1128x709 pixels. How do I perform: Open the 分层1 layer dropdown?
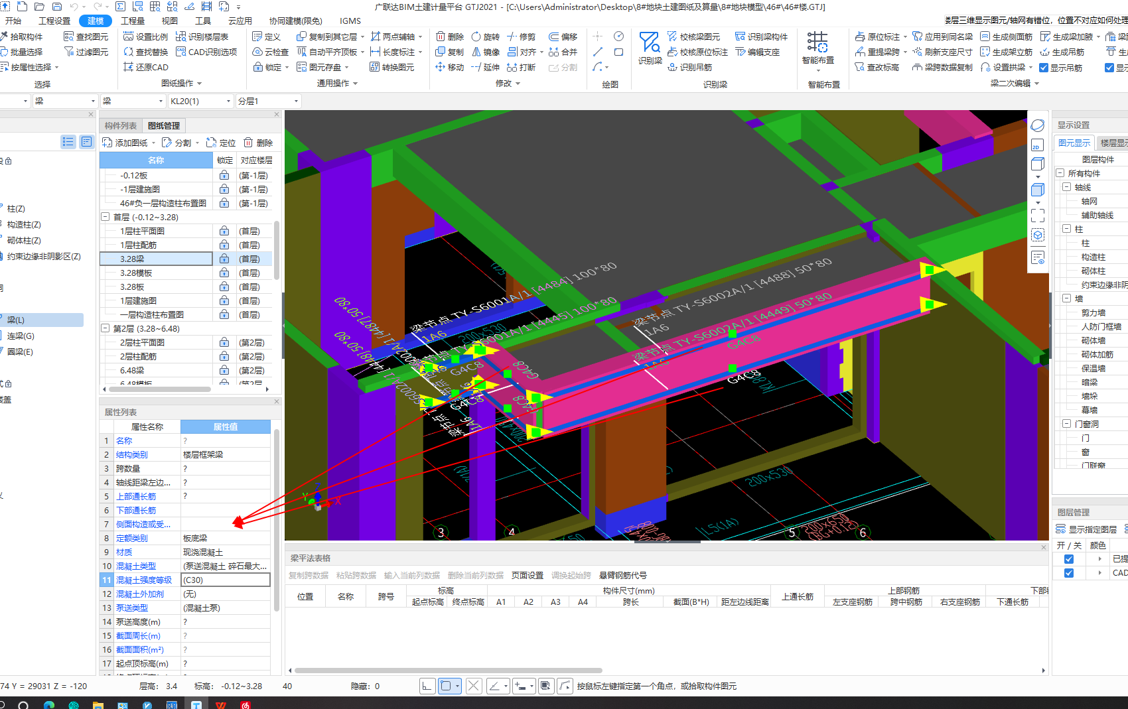pyautogui.click(x=268, y=101)
